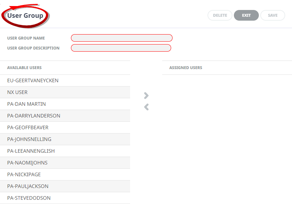Select PA-NAOMIJOHNS user row
This screenshot has height=204, width=292.
65,163
